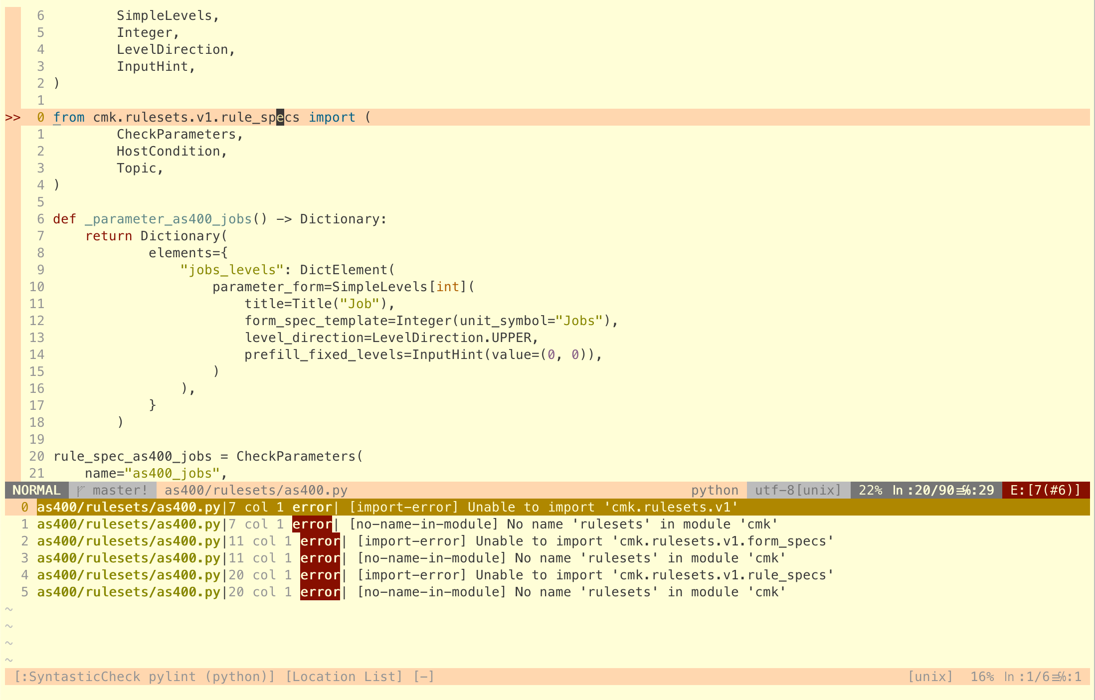Click the utf-8[unix] encoding segment
Viewport: 1095px width, 700px height.
[798, 491]
